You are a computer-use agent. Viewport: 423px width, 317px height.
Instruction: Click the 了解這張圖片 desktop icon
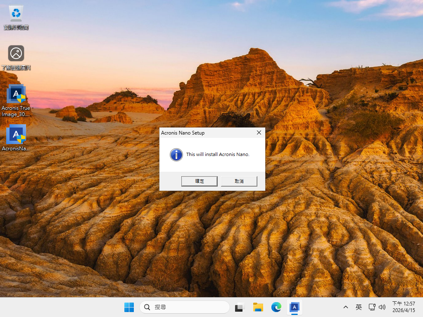(16, 54)
